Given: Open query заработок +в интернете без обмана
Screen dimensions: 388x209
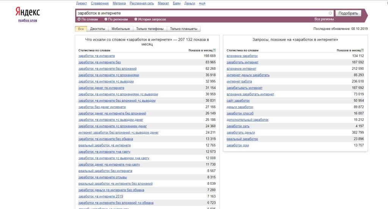Looking at the screenshot, I should [x=106, y=139].
